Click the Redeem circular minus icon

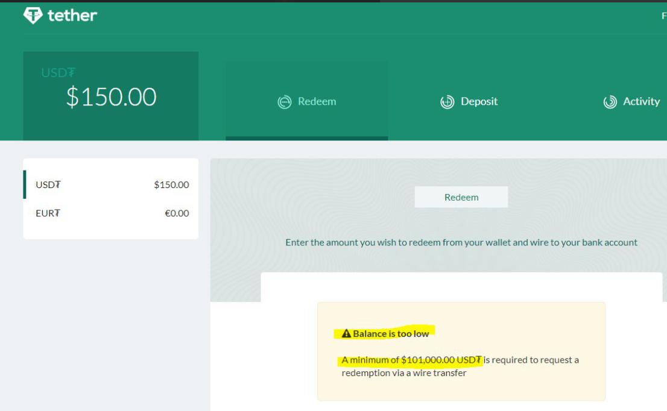[x=285, y=102]
